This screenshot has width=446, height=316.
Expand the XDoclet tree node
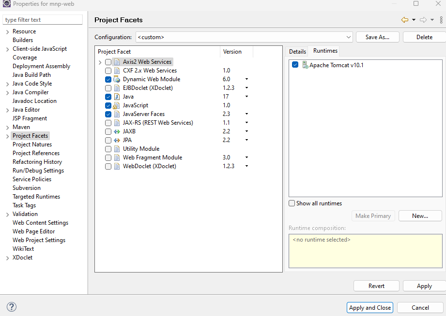coord(7,258)
